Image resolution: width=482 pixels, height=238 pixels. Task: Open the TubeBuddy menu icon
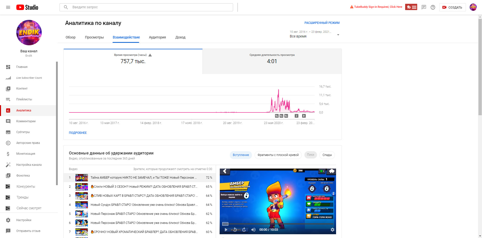(411, 7)
